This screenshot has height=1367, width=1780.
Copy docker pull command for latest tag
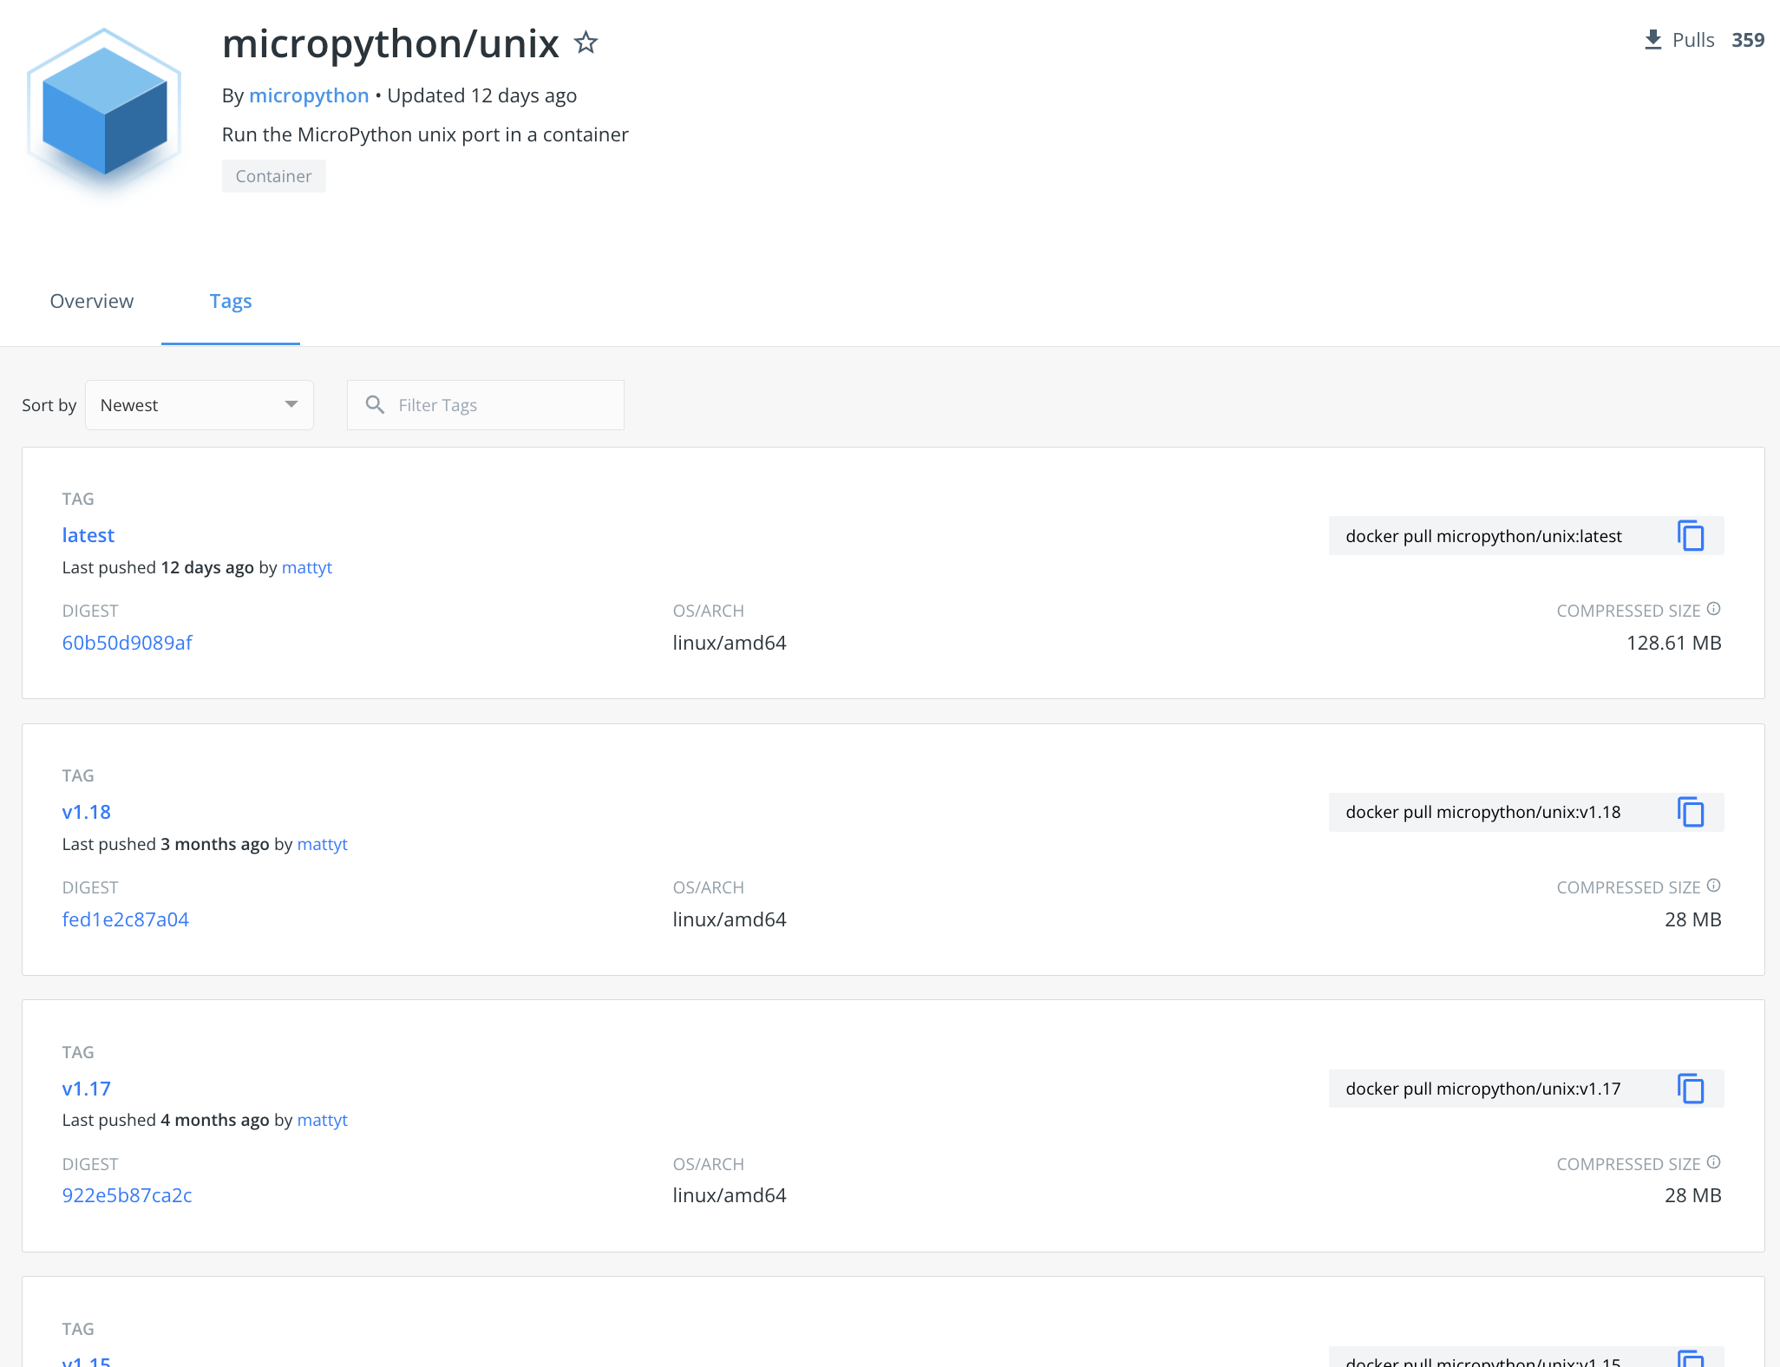pyautogui.click(x=1690, y=536)
